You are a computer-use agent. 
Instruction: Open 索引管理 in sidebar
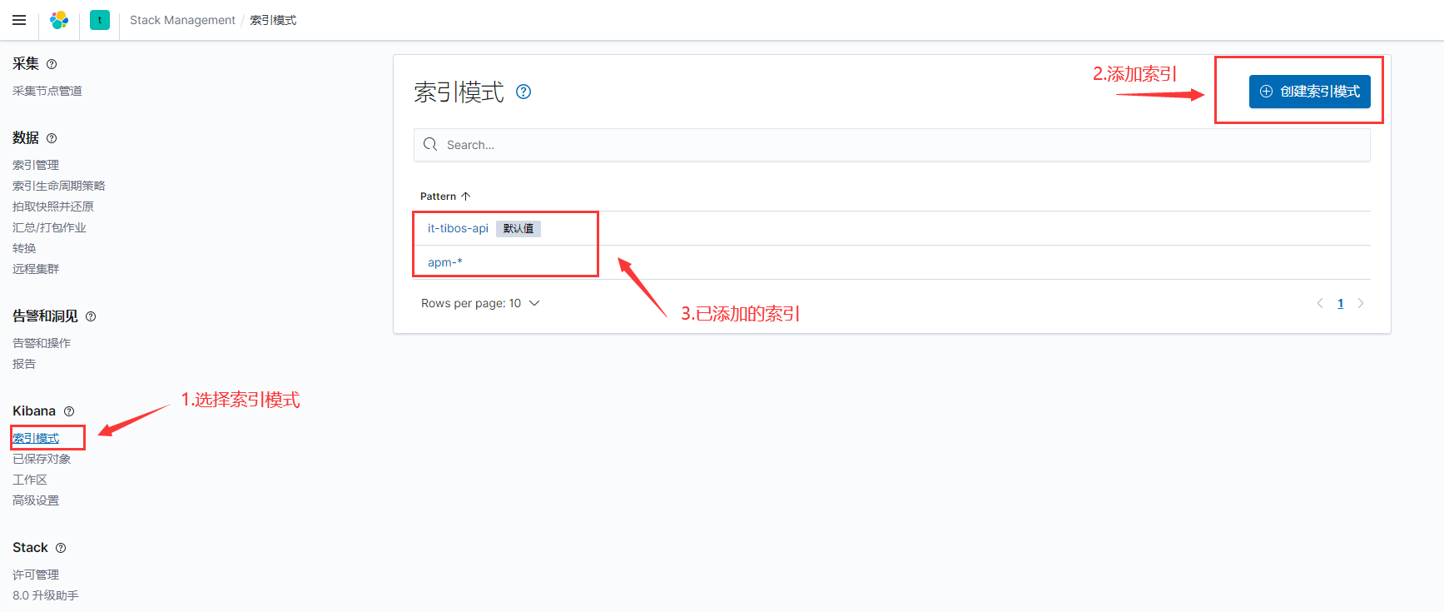(x=36, y=165)
